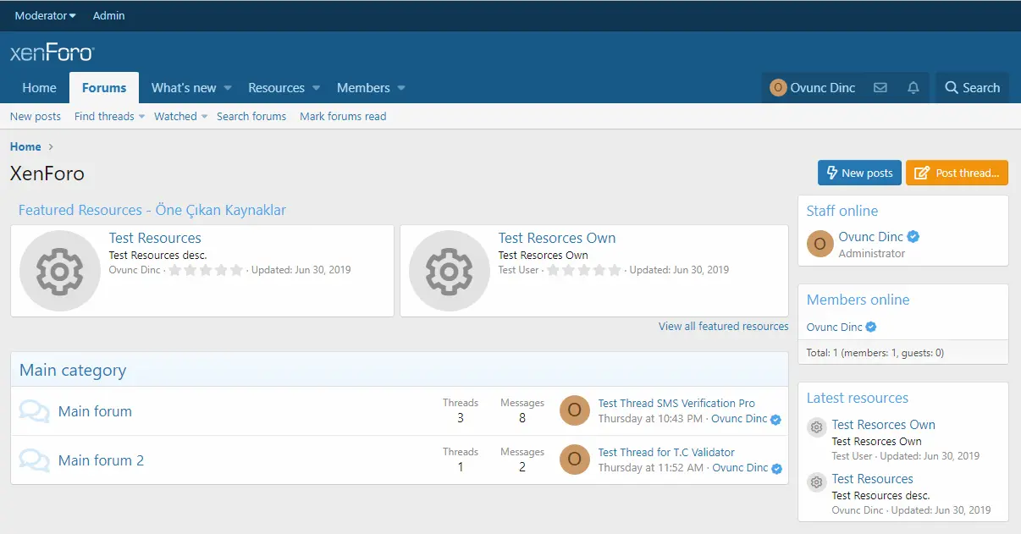This screenshot has width=1021, height=534.
Task: Click user avatar in the navigation bar
Action: [778, 88]
